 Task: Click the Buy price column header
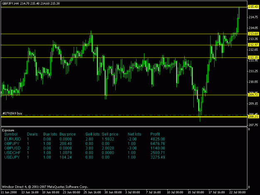[67, 134]
